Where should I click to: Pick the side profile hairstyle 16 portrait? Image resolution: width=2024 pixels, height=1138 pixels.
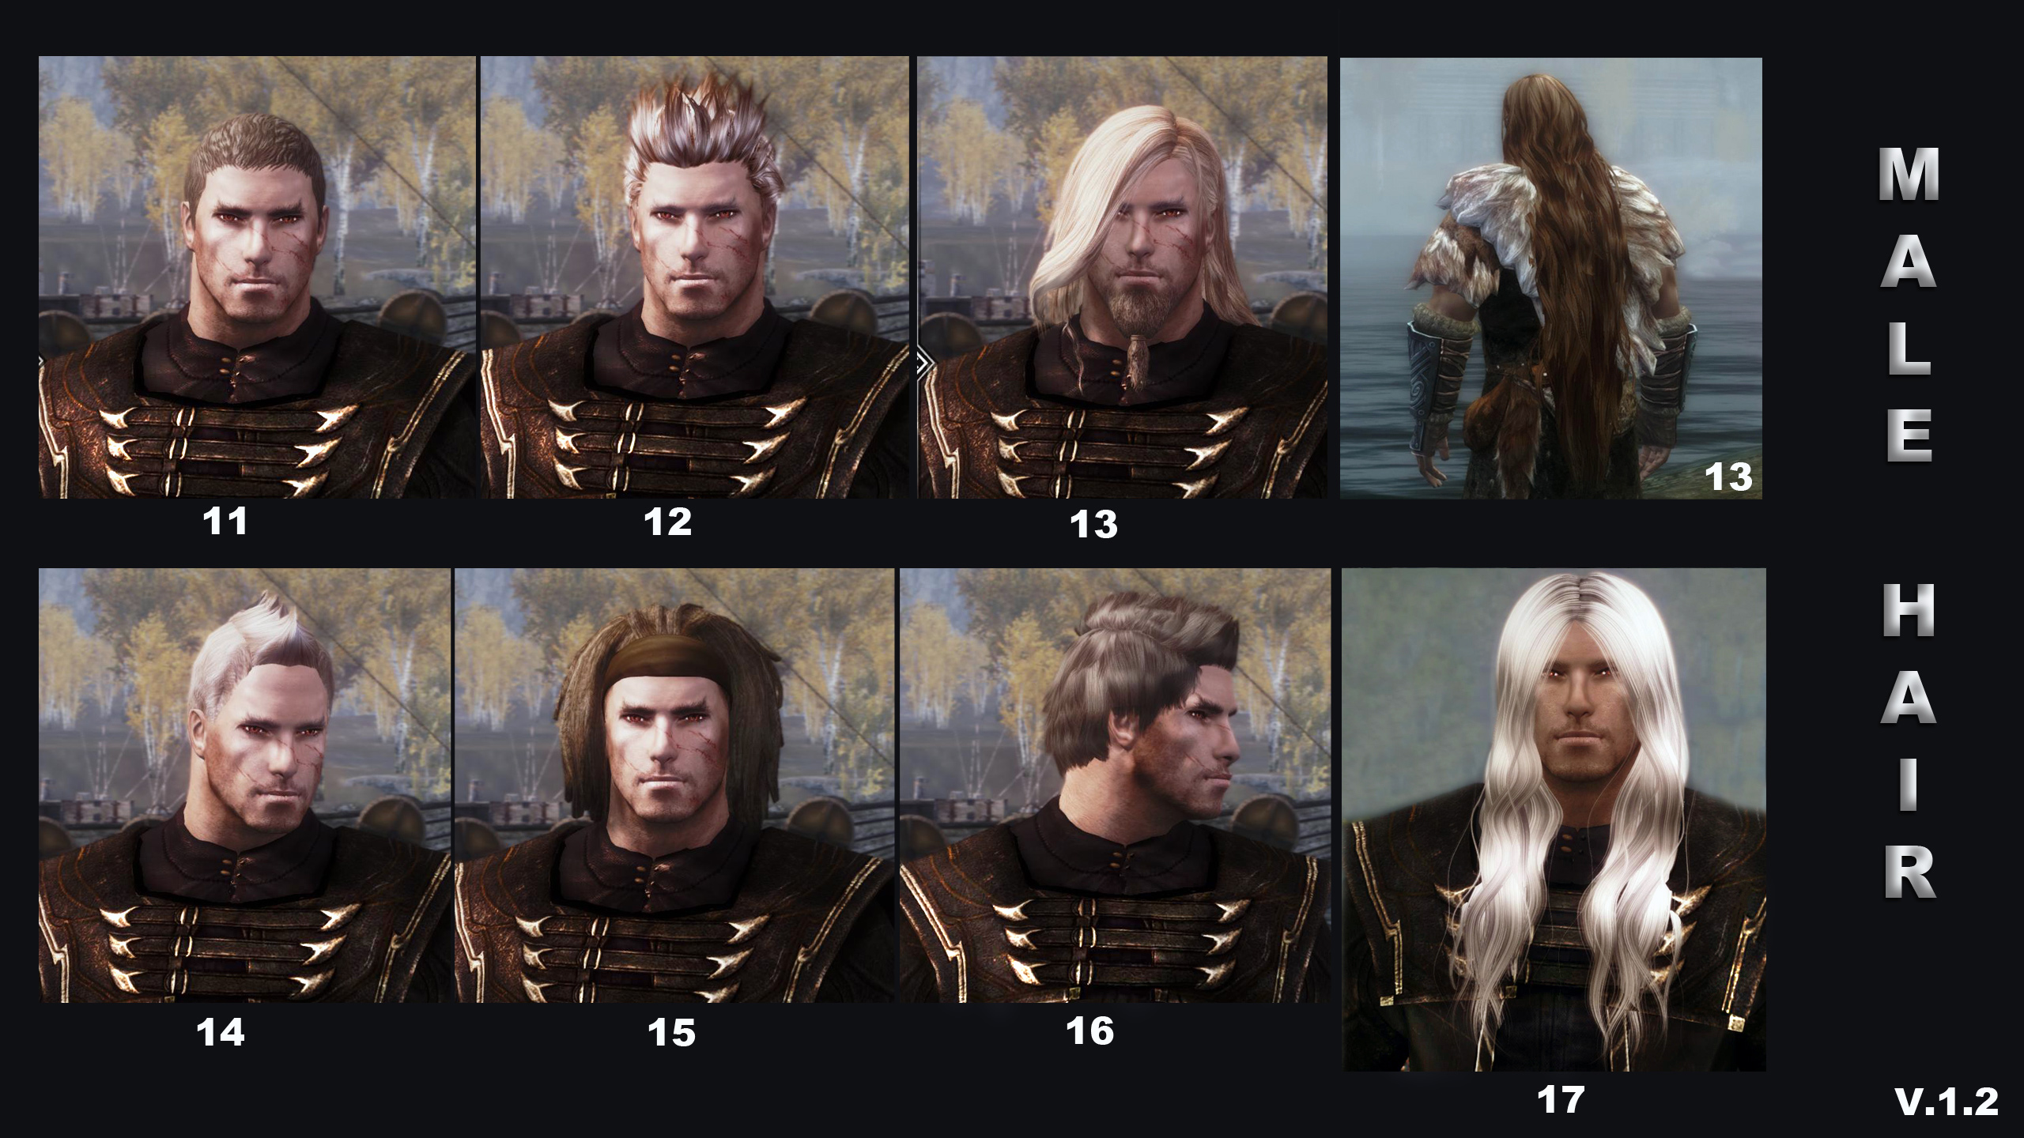(1115, 786)
